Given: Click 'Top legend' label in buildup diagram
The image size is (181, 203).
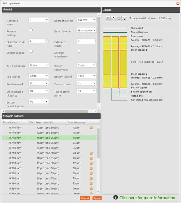Looking at the screenshot, I should pyautogui.click(x=137, y=28).
